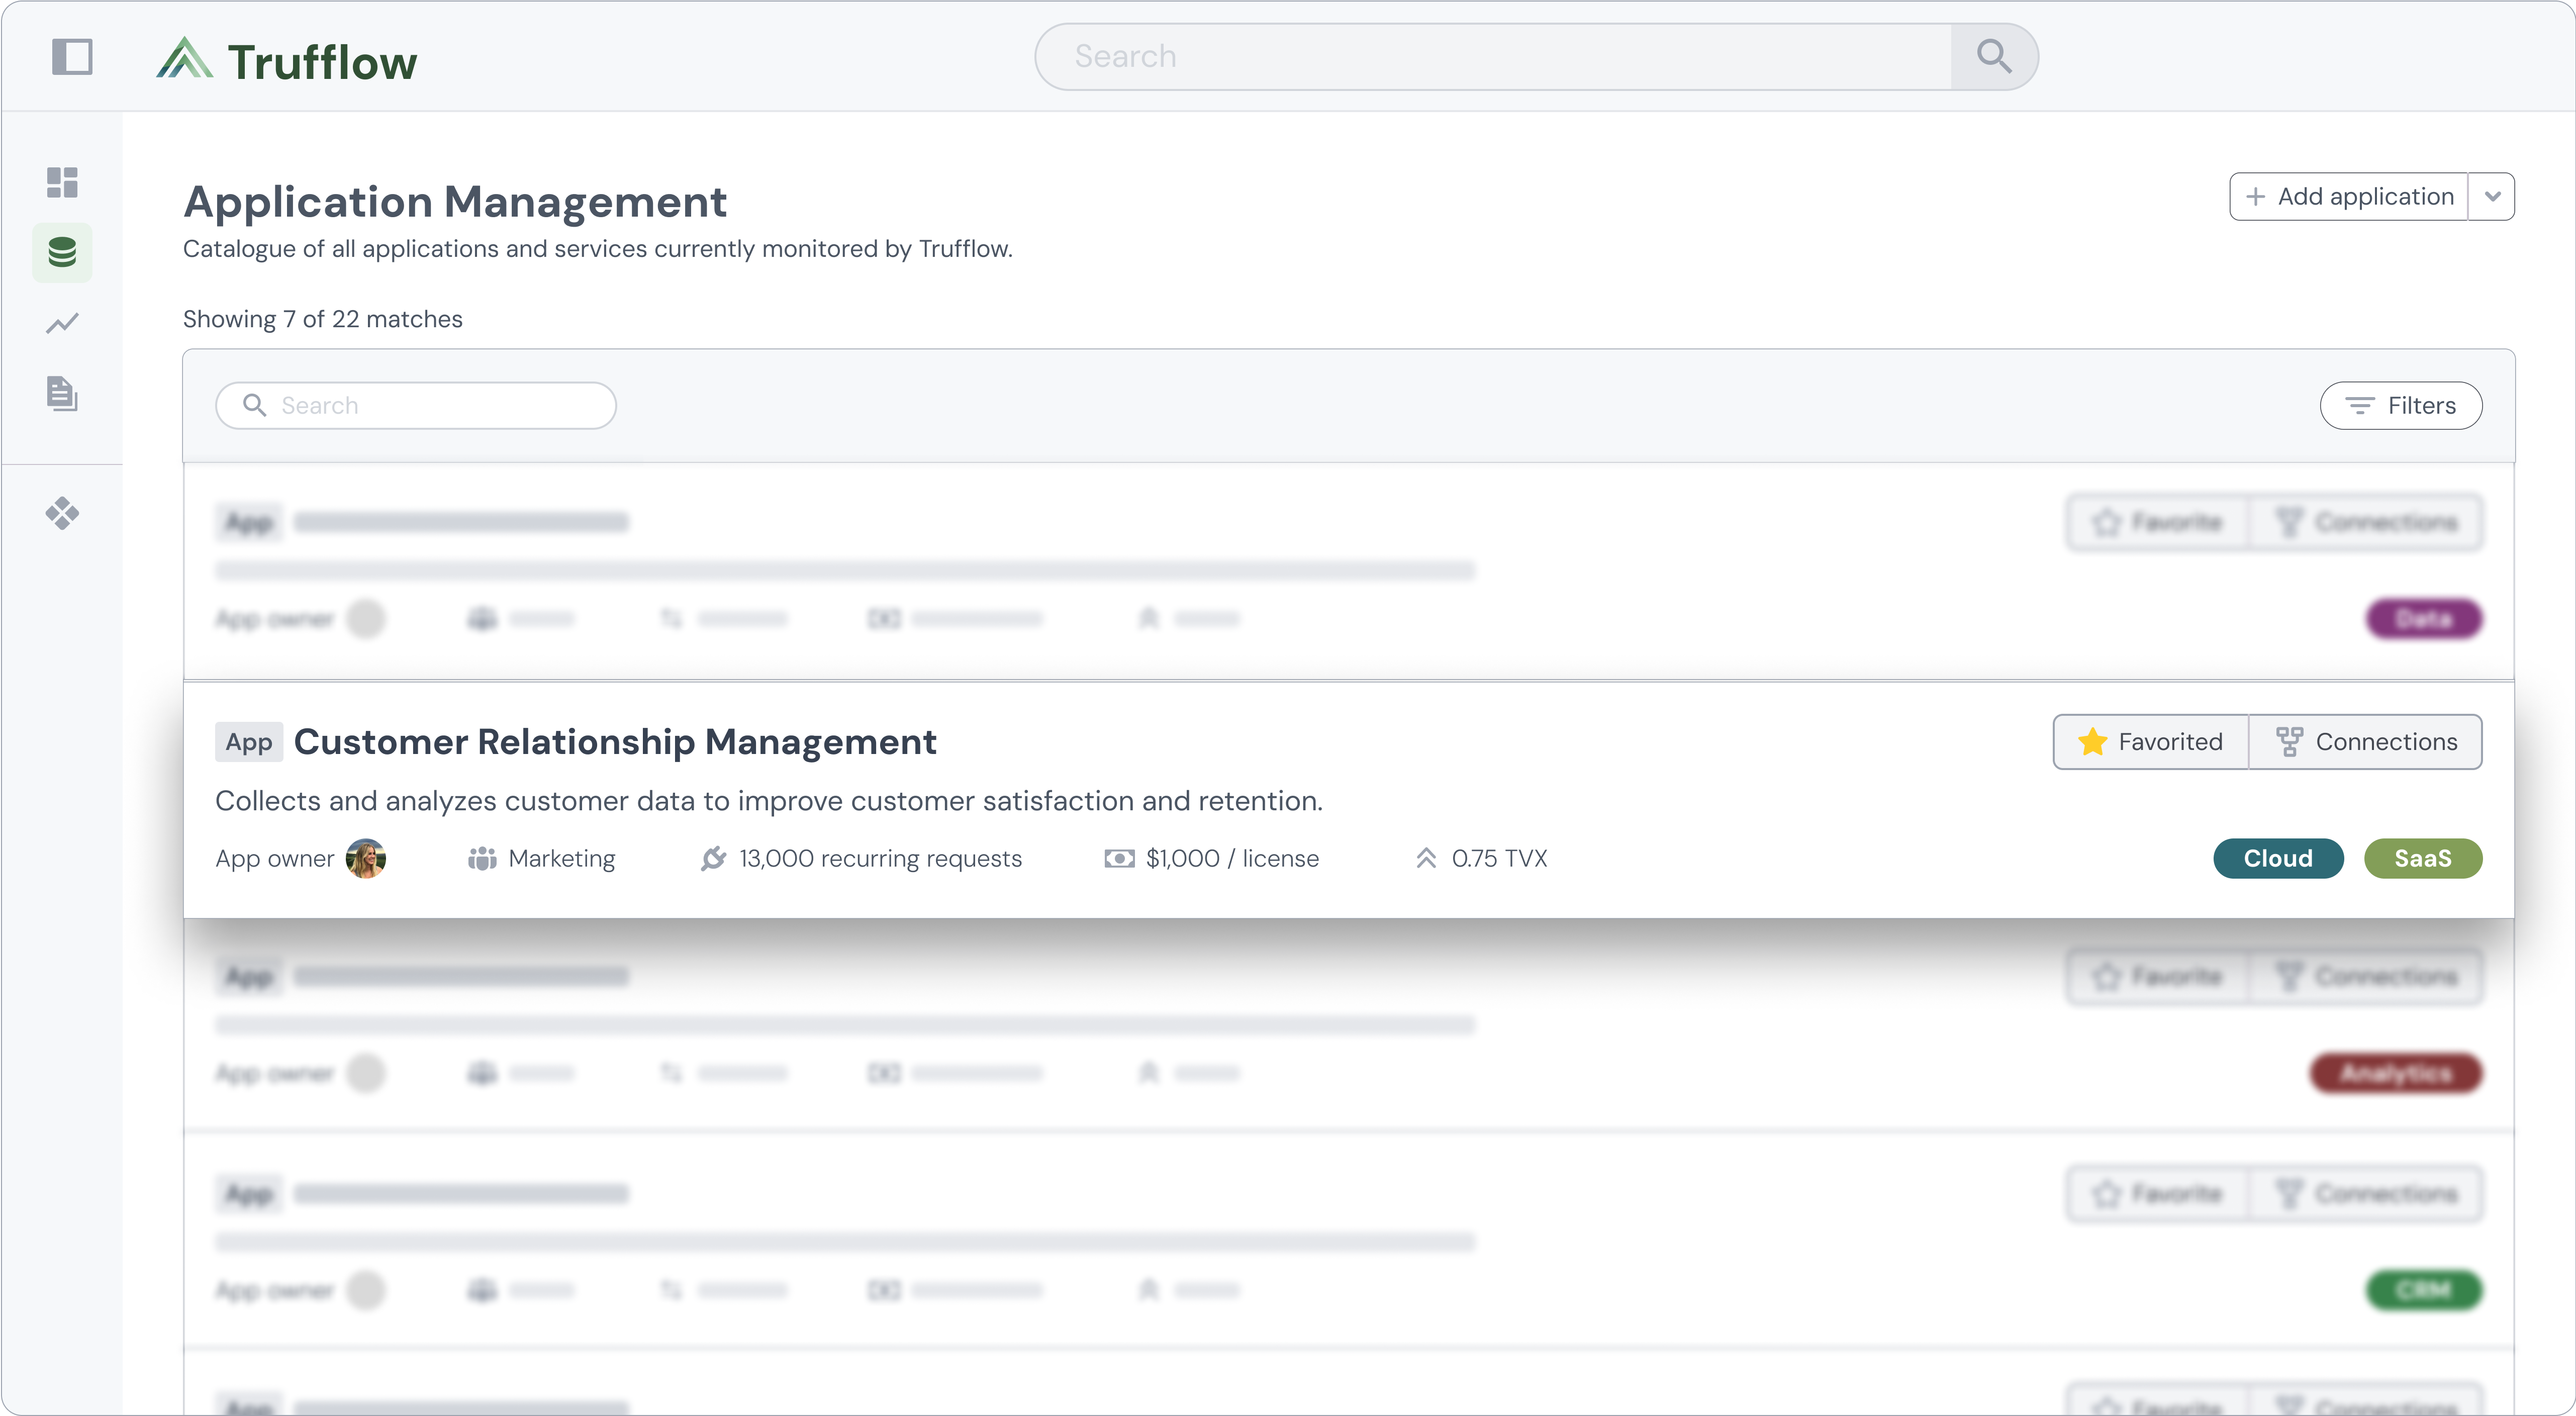Click the SaaS tag
Image resolution: width=2576 pixels, height=1416 pixels.
pos(2422,858)
